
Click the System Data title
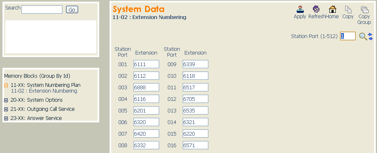(139, 9)
